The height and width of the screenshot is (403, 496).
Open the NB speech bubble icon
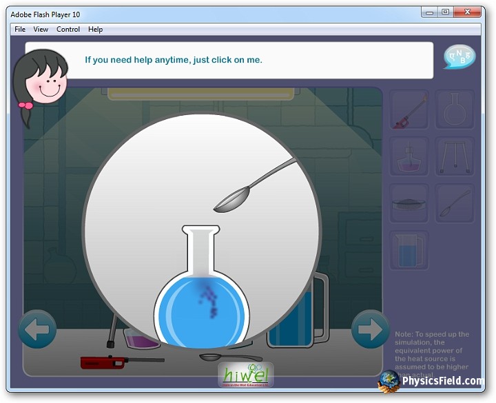click(459, 57)
